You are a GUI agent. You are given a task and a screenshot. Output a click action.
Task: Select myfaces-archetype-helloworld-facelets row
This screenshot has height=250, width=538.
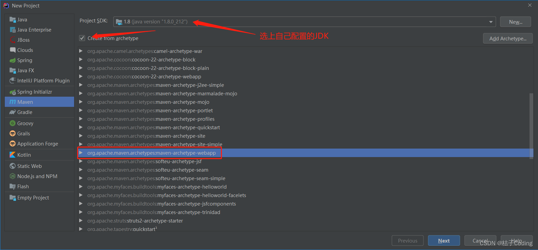coord(305,195)
